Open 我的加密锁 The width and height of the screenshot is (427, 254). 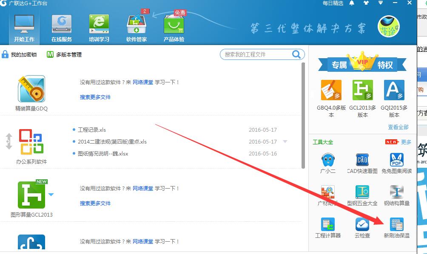19,54
